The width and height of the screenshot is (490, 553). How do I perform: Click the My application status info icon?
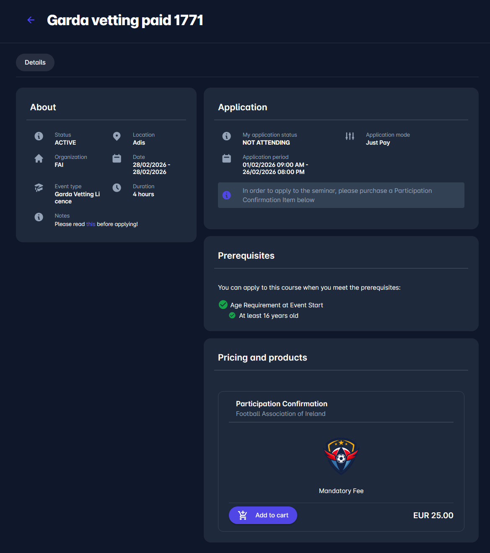226,136
